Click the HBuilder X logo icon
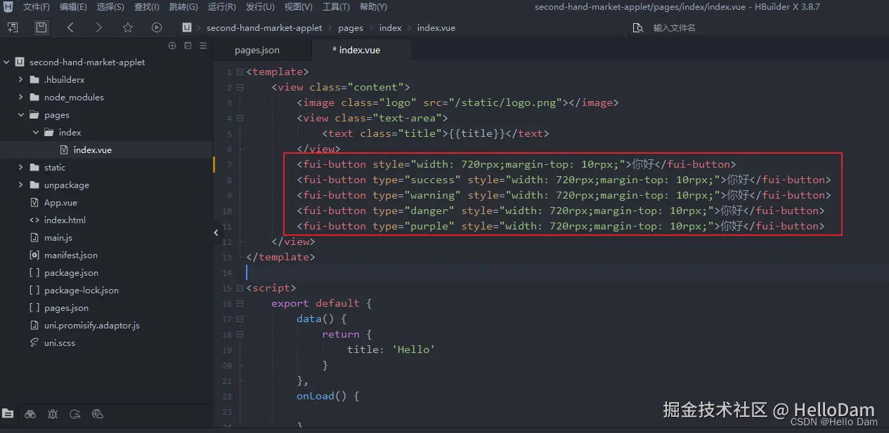 click(8, 7)
